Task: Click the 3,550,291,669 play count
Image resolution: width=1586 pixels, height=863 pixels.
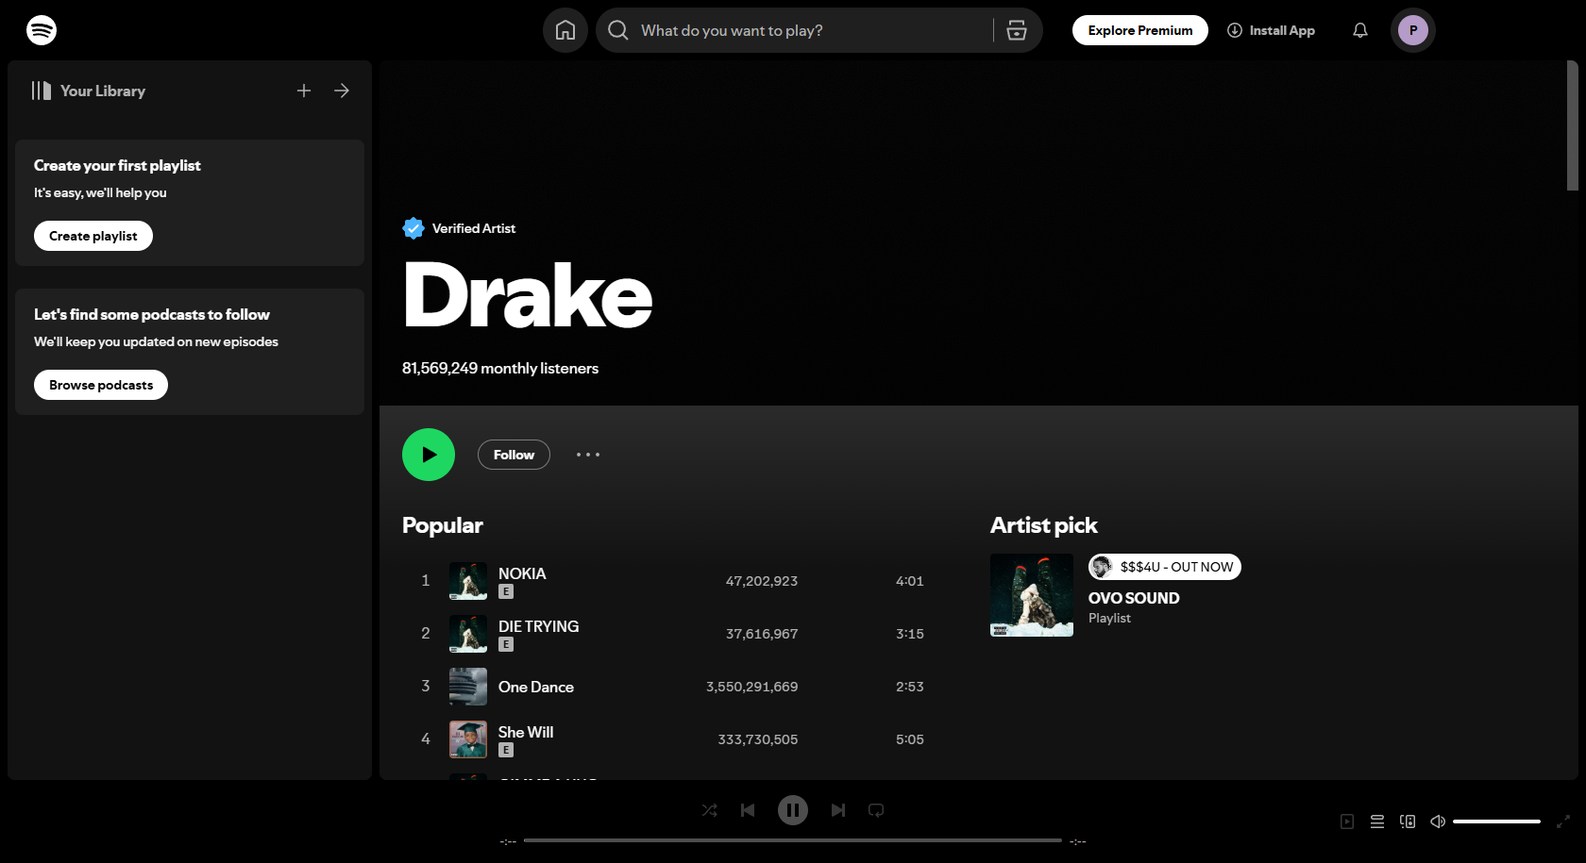Action: coord(752,687)
